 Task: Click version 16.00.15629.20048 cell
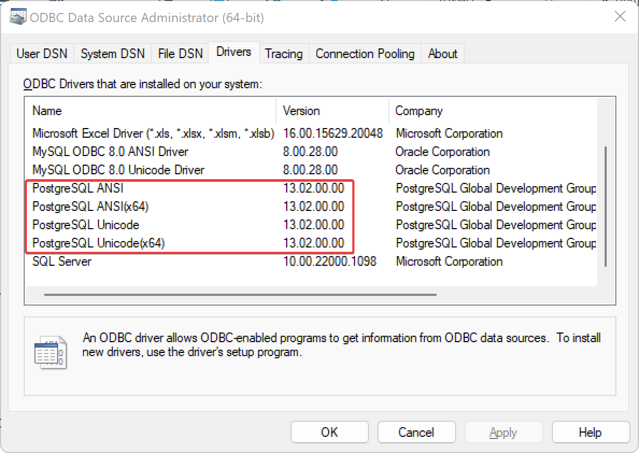point(333,134)
